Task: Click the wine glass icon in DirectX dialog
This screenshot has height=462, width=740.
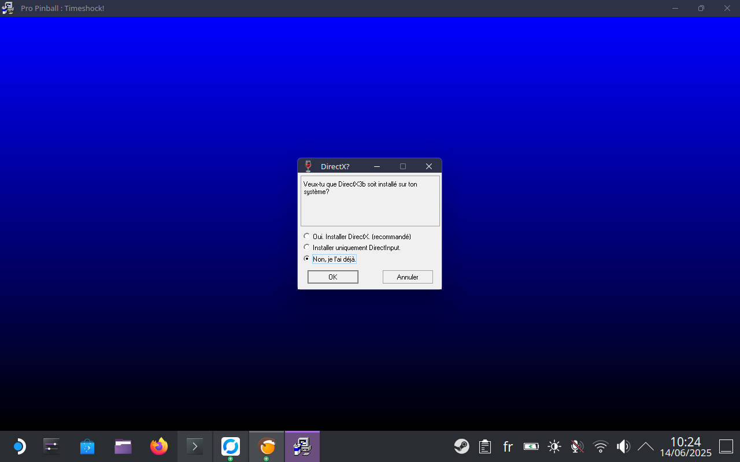Action: click(x=308, y=166)
